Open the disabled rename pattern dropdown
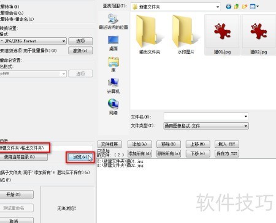The width and height of the screenshot is (276, 223). click(x=33, y=73)
